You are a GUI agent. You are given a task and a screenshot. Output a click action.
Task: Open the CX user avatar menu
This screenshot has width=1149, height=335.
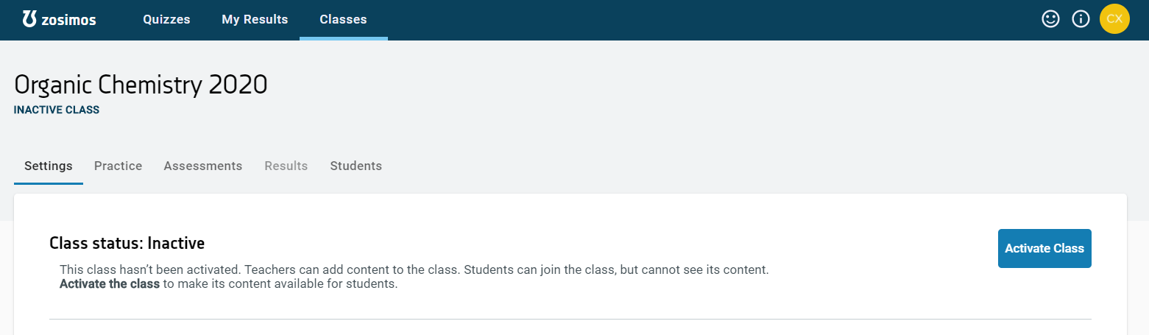tap(1114, 19)
